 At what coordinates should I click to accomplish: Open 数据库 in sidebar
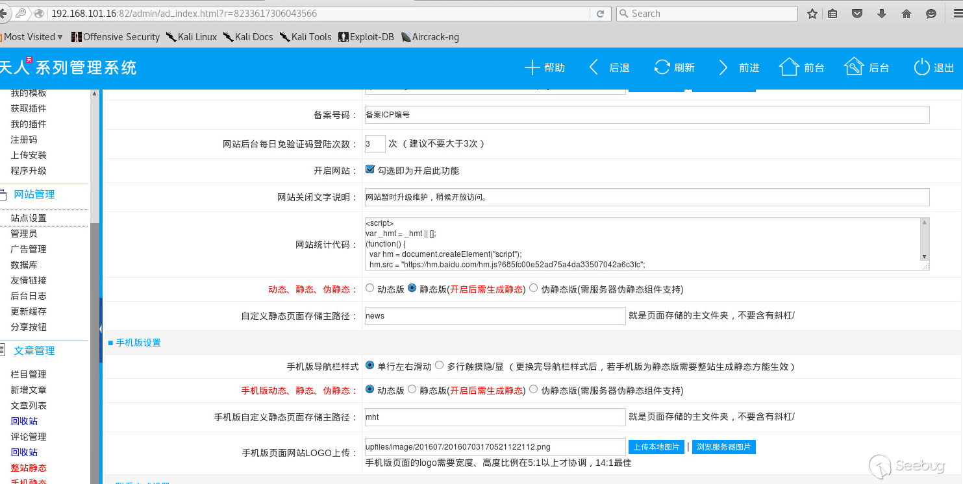pos(24,265)
